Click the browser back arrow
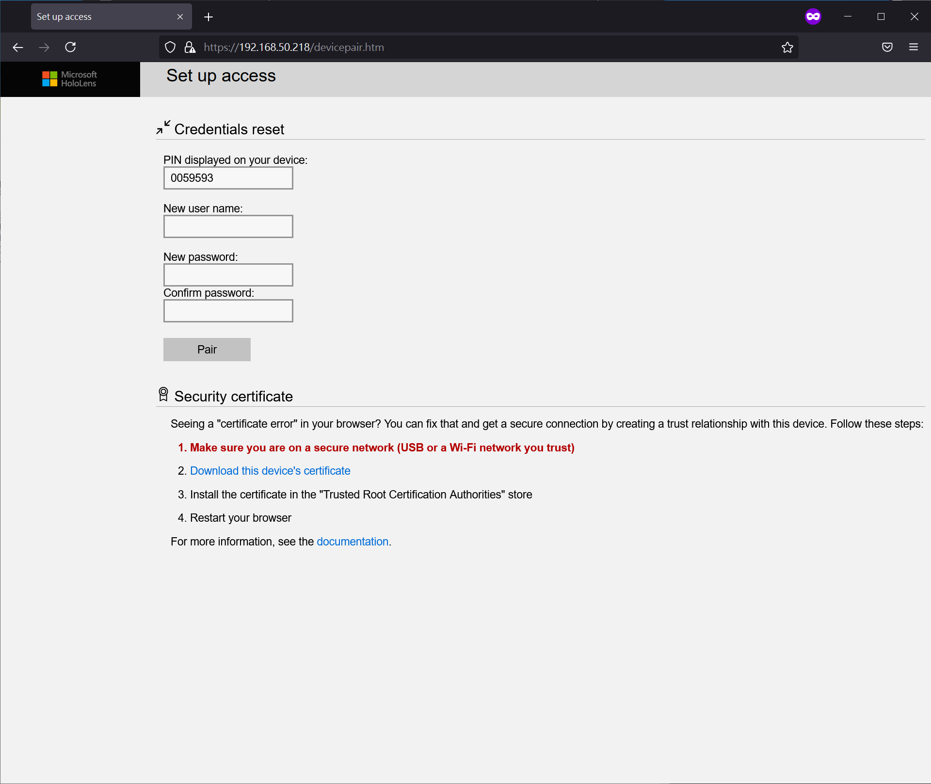 point(18,47)
